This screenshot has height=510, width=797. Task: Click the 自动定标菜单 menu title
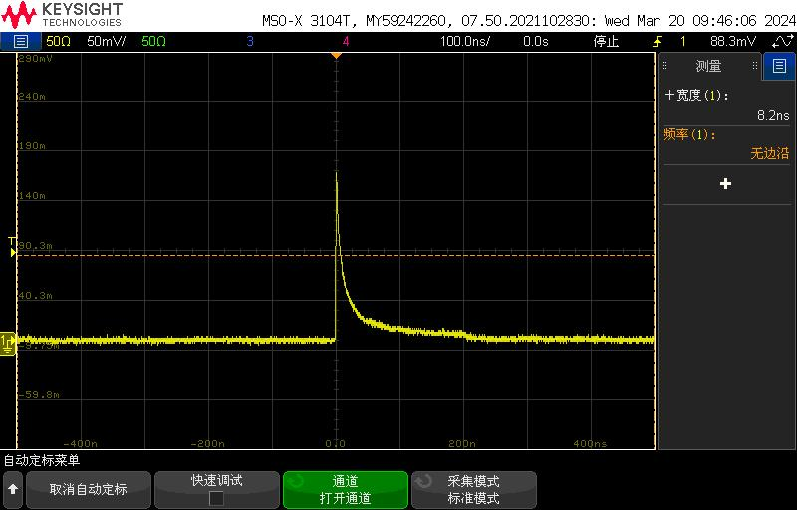[42, 461]
